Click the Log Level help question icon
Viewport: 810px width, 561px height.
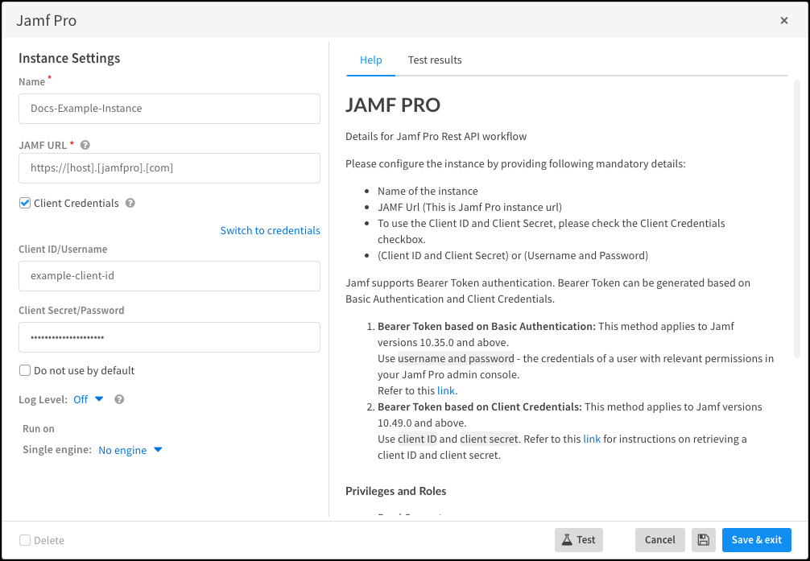pos(119,399)
